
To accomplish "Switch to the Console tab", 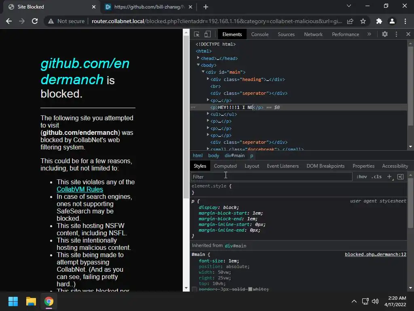I will point(260,34).
